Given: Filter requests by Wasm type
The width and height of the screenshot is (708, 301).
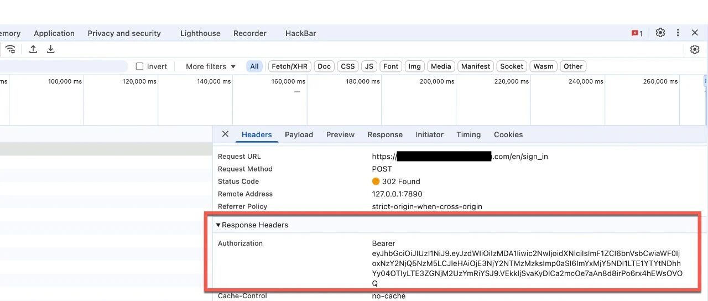Looking at the screenshot, I should 543,66.
